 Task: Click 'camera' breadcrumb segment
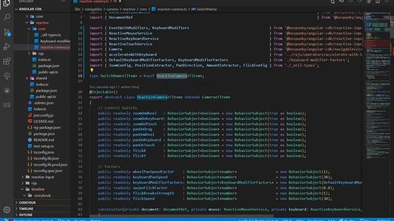(112, 9)
